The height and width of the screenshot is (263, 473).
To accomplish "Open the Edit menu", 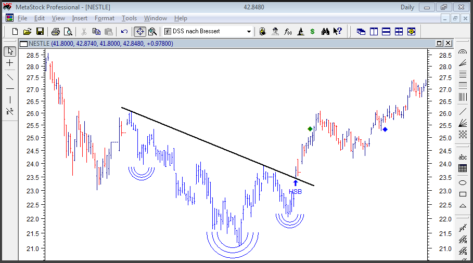I will coord(39,18).
